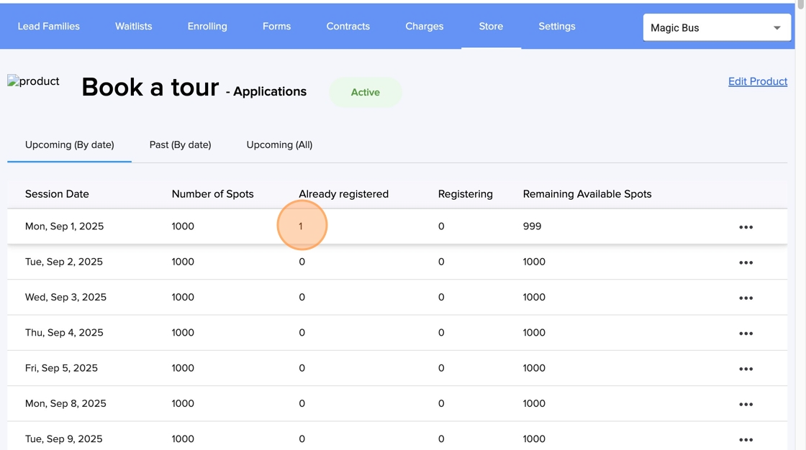
Task: Click the Edit Product link
Action: tap(758, 81)
